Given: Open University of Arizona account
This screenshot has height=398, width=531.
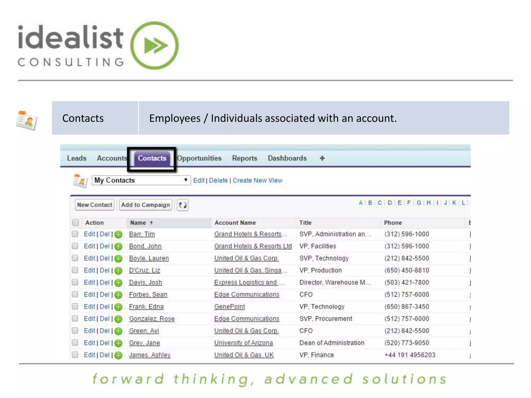Looking at the screenshot, I should point(243,343).
